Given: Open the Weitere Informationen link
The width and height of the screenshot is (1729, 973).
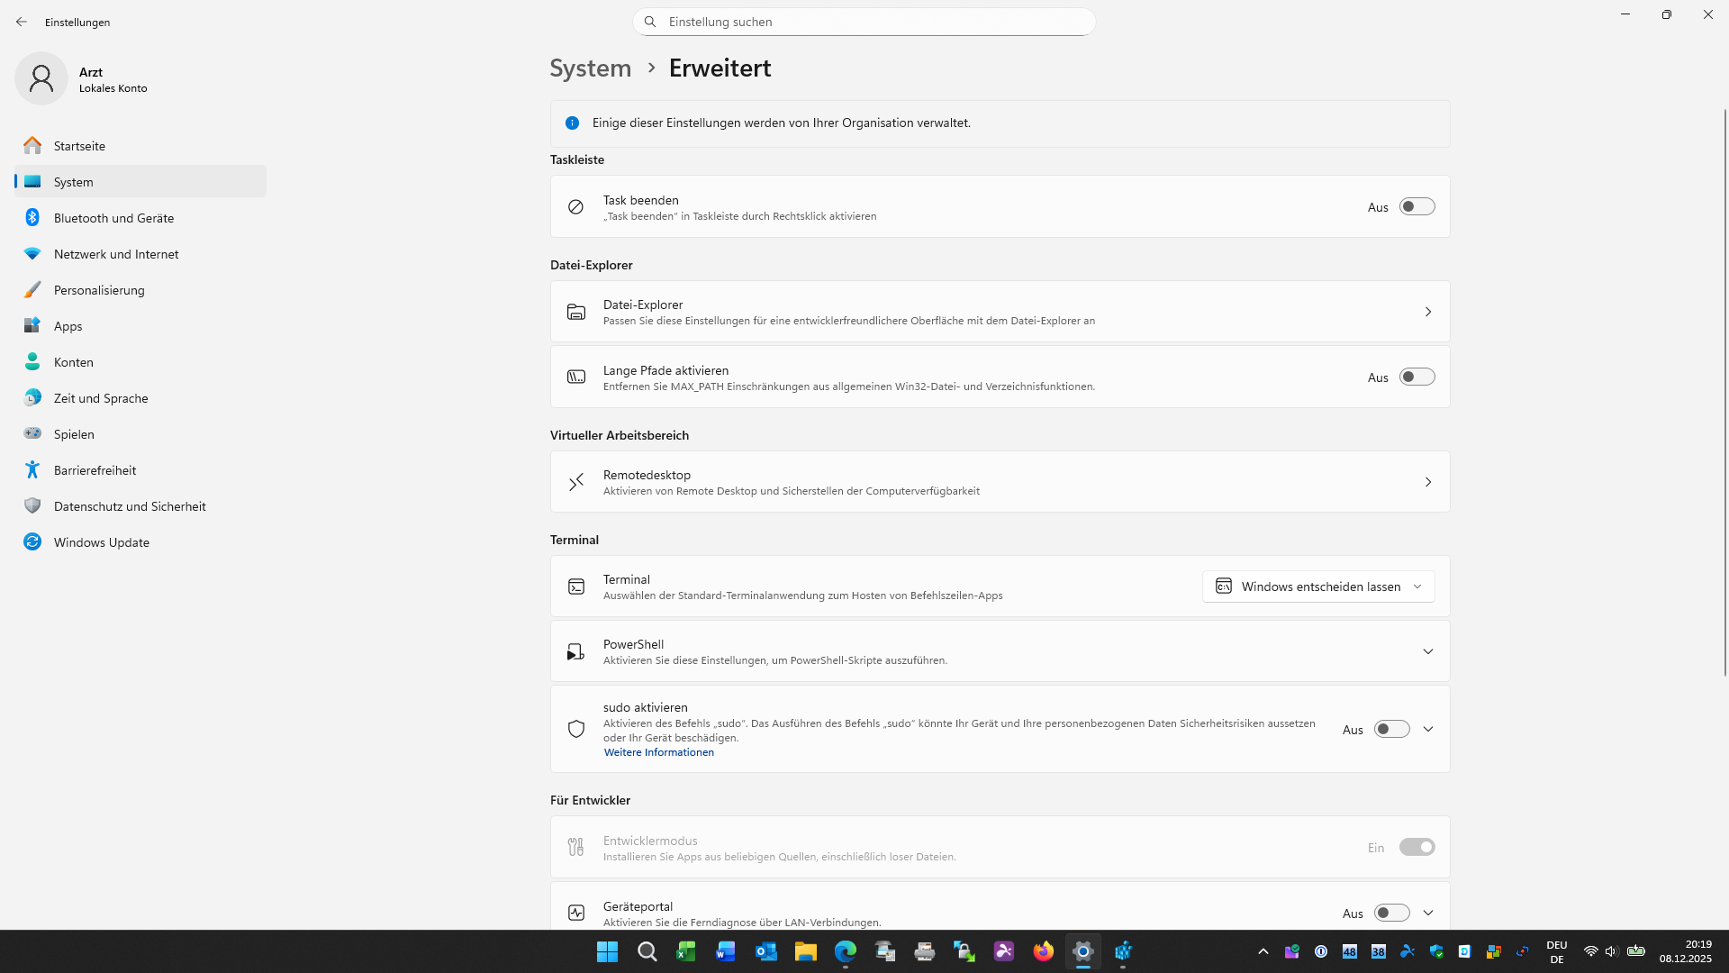Looking at the screenshot, I should point(658,751).
